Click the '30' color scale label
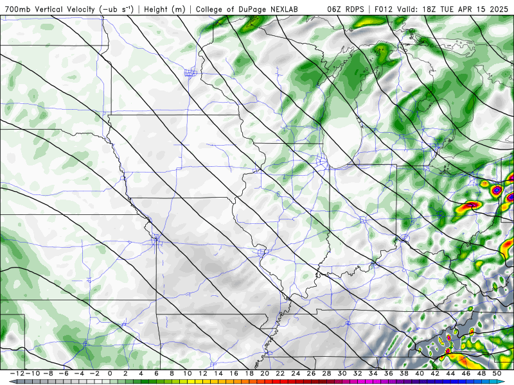 pos(342,373)
